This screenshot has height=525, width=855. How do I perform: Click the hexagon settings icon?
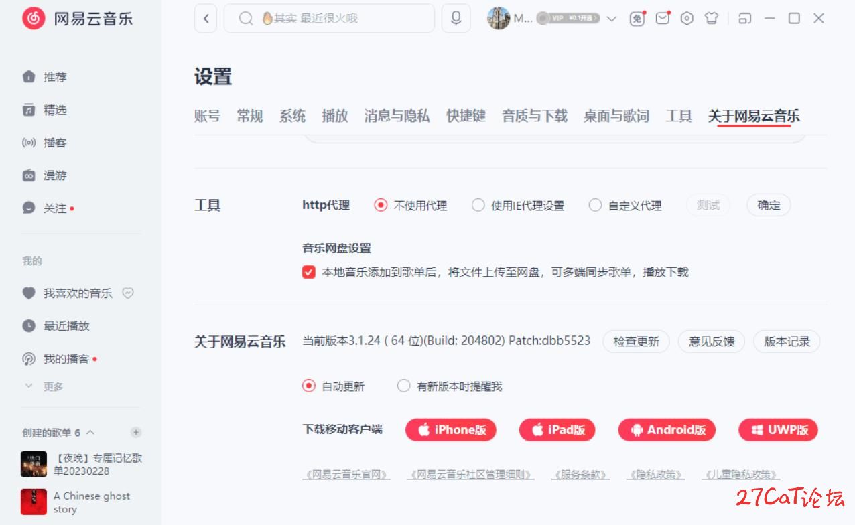[687, 19]
